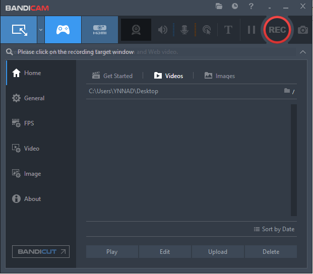The width and height of the screenshot is (313, 274).
Task: Minimize the Bandicam window
Action: (286, 7)
